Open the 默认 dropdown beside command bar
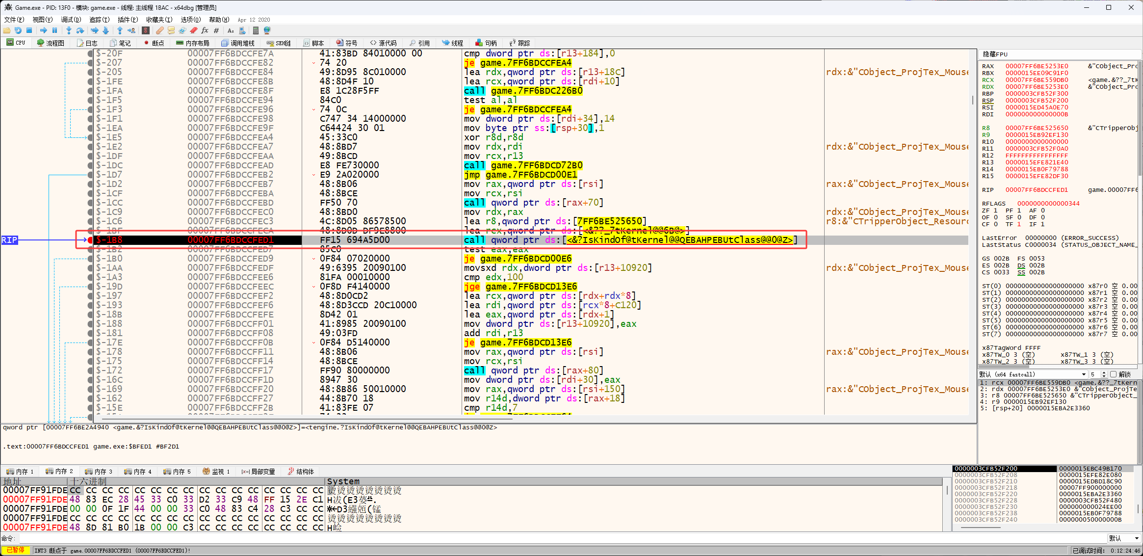Viewport: 1143px width, 556px height. tap(1123, 538)
